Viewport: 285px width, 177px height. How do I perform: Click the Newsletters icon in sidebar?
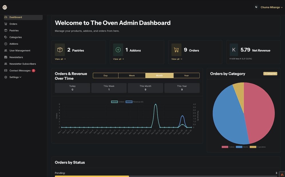6,57
